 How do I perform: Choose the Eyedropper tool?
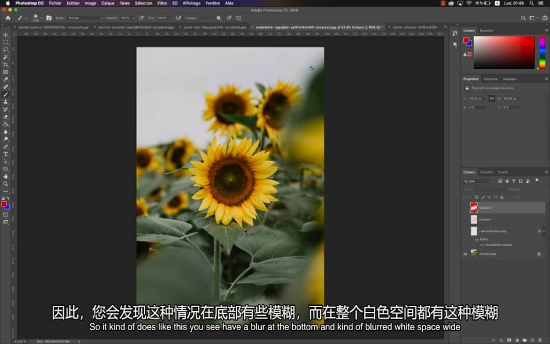(x=6, y=80)
